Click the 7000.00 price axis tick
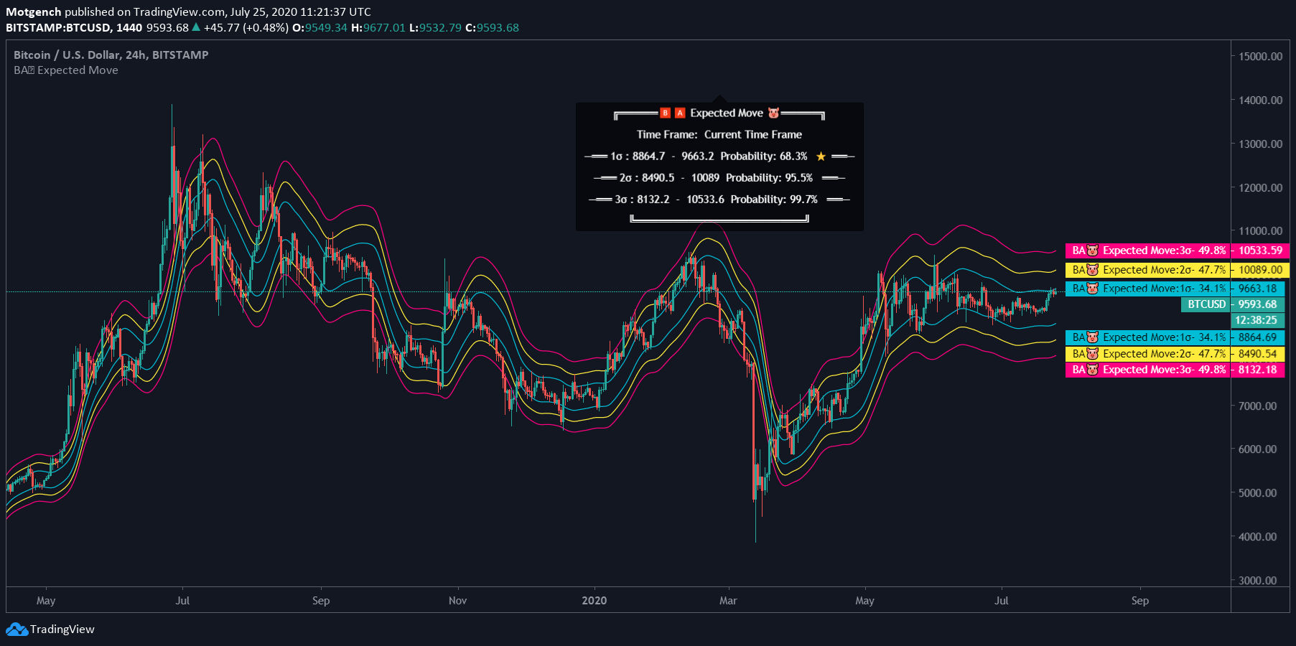This screenshot has height=646, width=1296. pyautogui.click(x=1258, y=406)
